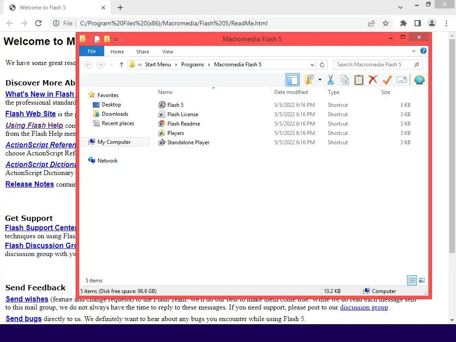Click the Rename label icon in toolbar
Image resolution: width=456 pixels, height=342 pixels.
tap(402, 80)
